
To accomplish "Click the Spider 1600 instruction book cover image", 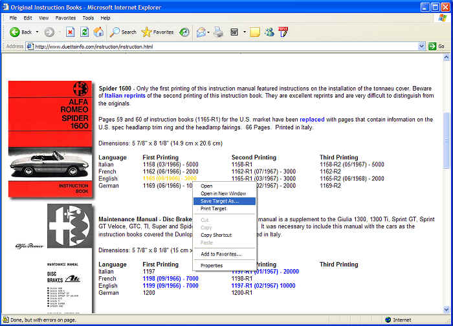I will tap(50, 139).
